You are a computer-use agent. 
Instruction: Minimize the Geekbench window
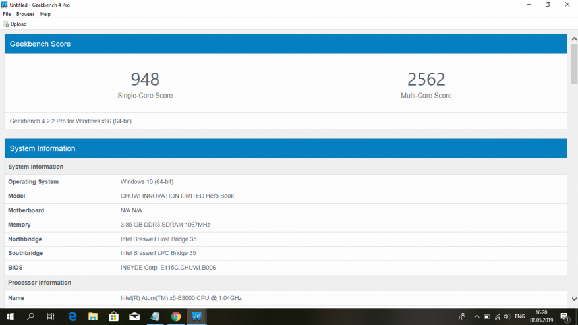pos(529,5)
